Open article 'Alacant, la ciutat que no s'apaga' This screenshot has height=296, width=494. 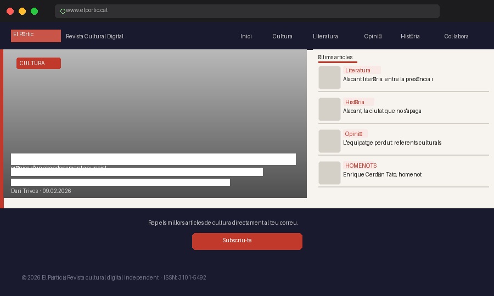click(382, 111)
